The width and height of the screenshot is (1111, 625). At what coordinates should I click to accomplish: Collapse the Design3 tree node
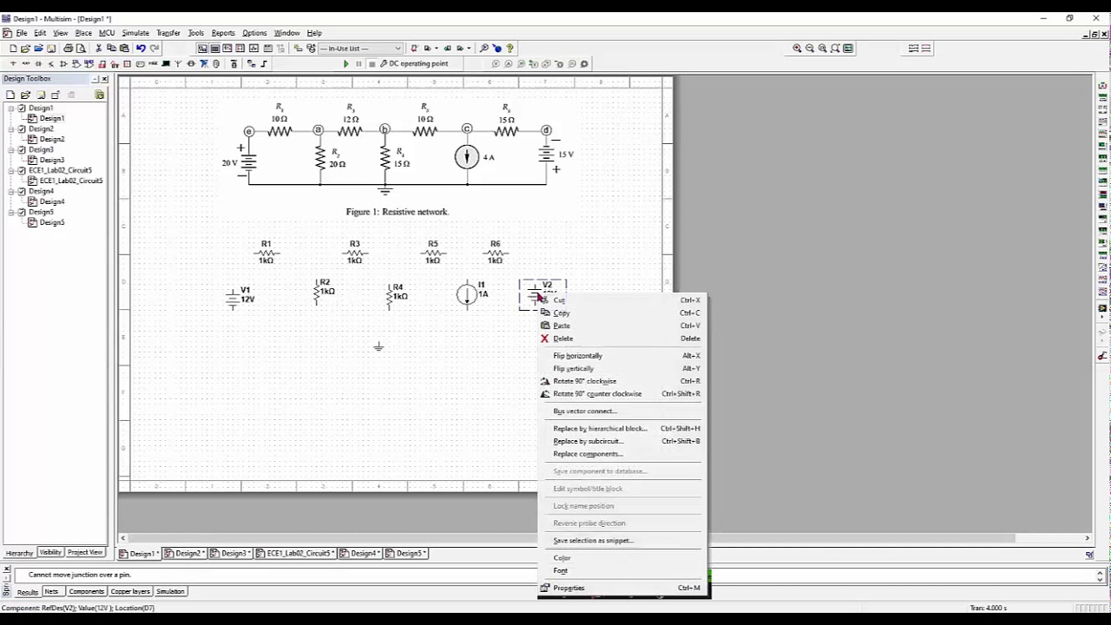pos(12,149)
